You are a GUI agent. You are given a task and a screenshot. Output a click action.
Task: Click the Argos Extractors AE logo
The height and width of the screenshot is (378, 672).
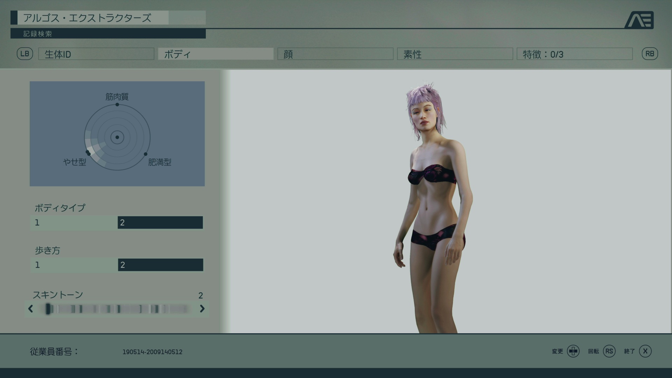[639, 20]
